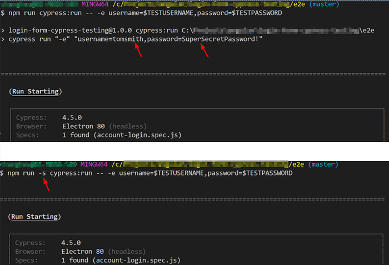Select 'login-form-cypress-testing@1.0.0' text in the output
This screenshot has width=389, height=265.
point(70,31)
